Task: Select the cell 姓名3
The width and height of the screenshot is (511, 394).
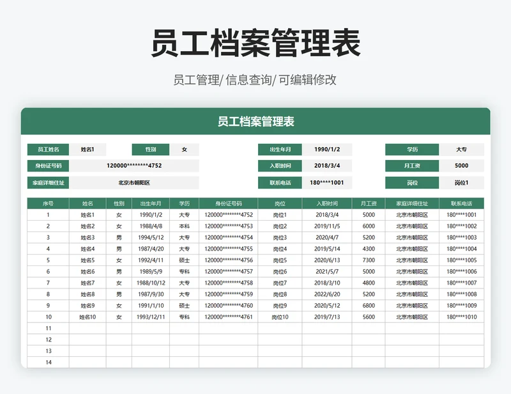Action: point(88,238)
